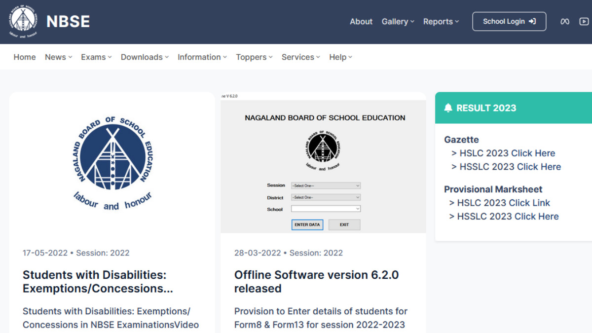The width and height of the screenshot is (592, 333).
Task: Open Students with Disabilities article title
Action: [98, 282]
